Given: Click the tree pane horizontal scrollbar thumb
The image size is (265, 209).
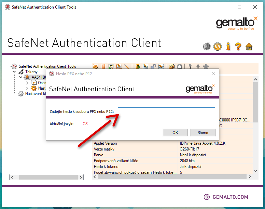Looking at the screenshot, I should (48, 177).
